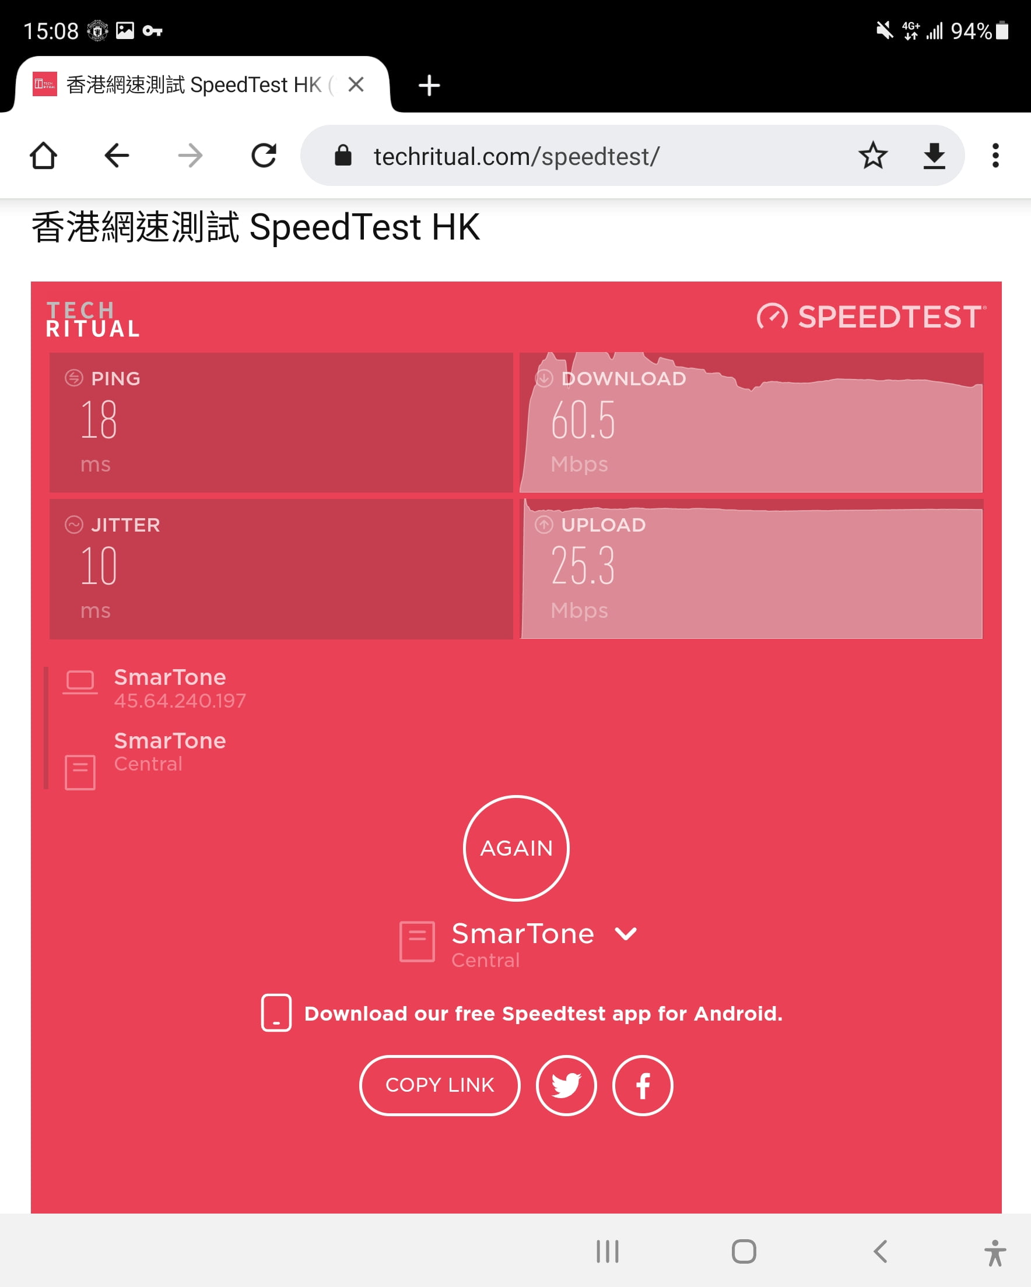Bookmark page with the star icon
1031x1287 pixels.
(x=873, y=156)
